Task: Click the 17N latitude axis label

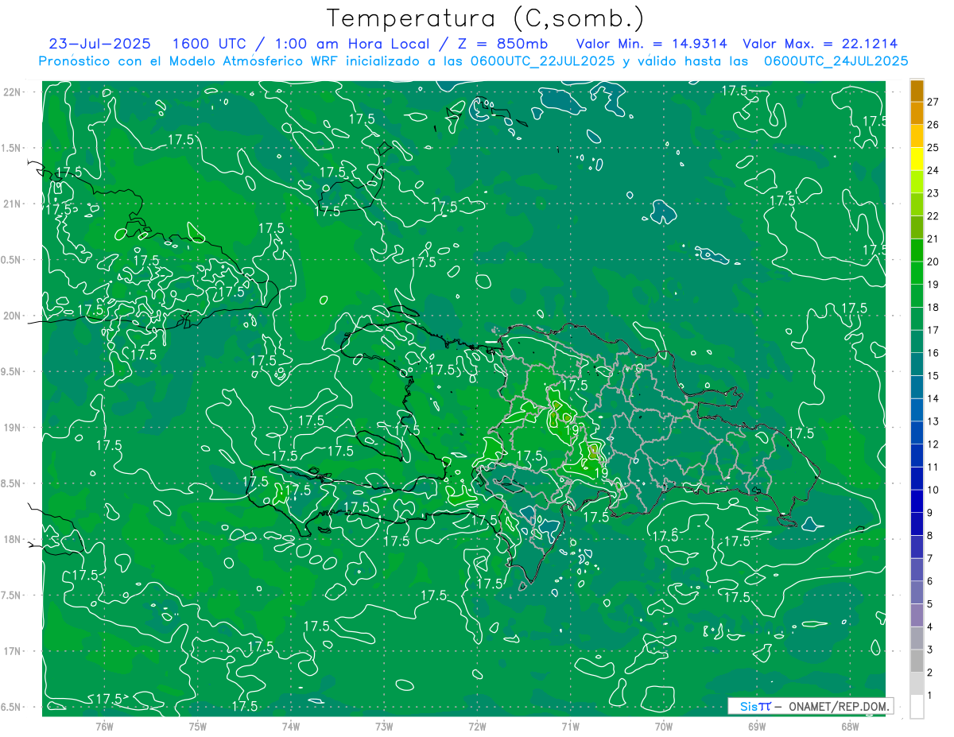Action: tap(13, 651)
